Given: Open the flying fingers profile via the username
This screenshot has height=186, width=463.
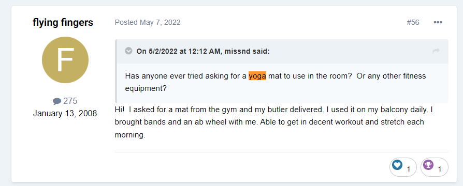Looking at the screenshot, I should click(x=63, y=22).
